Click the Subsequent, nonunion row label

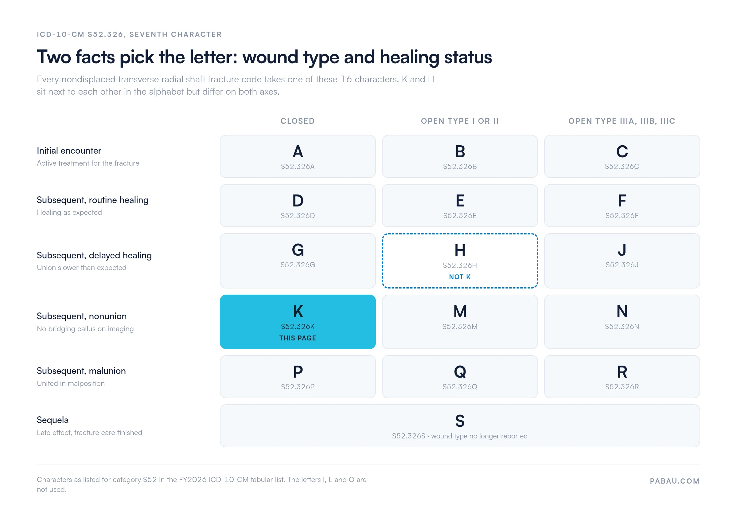(82, 316)
